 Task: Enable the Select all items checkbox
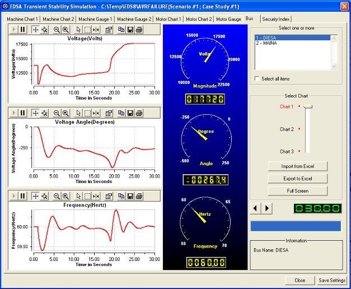[257, 78]
